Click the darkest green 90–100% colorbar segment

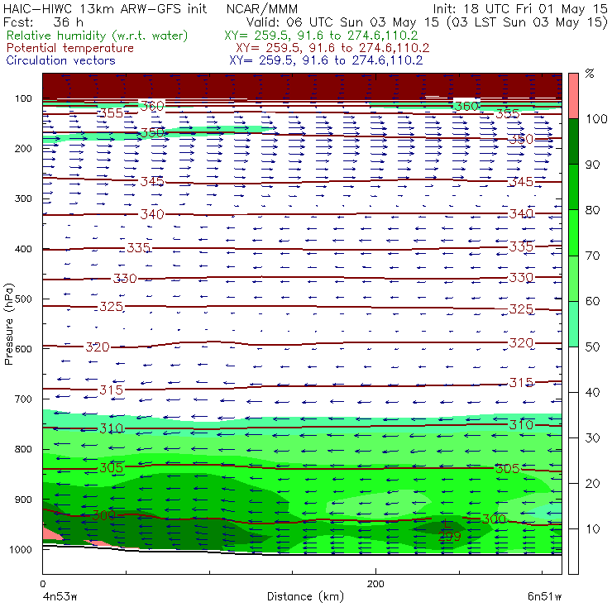[x=573, y=141]
